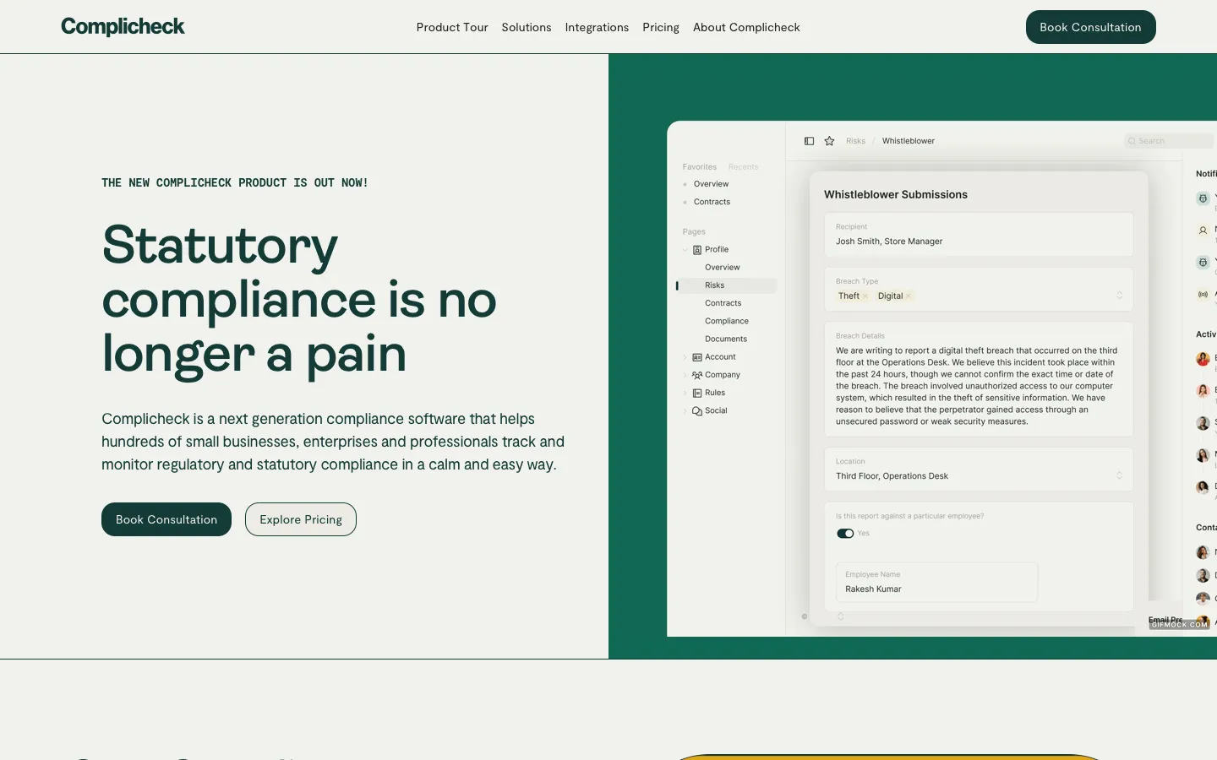Select Overview under the Profile section
This screenshot has width=1217, height=760.
(723, 268)
